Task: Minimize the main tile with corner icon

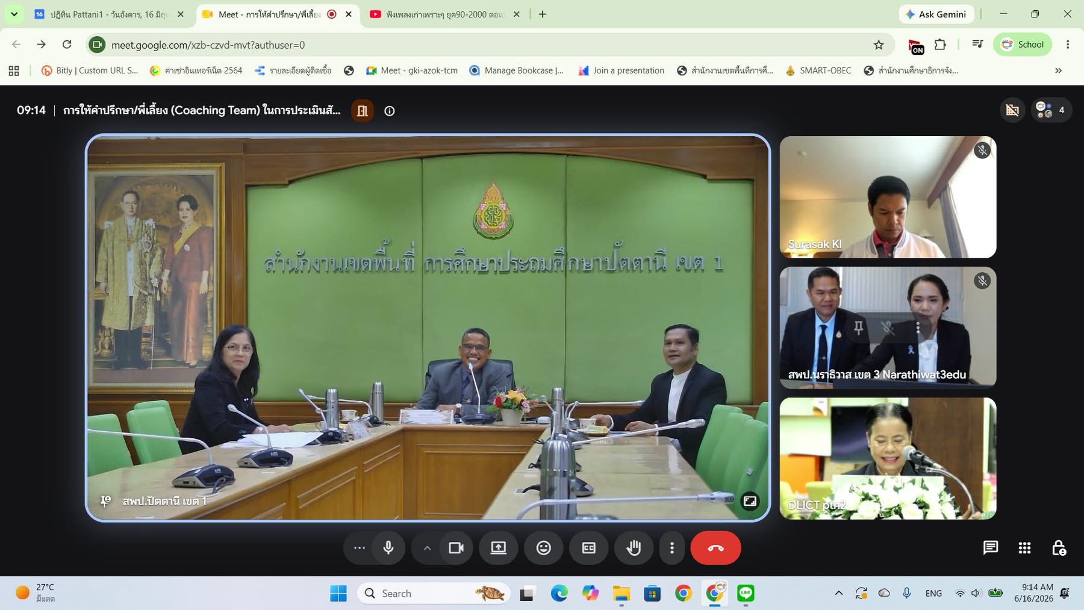Action: coord(750,501)
